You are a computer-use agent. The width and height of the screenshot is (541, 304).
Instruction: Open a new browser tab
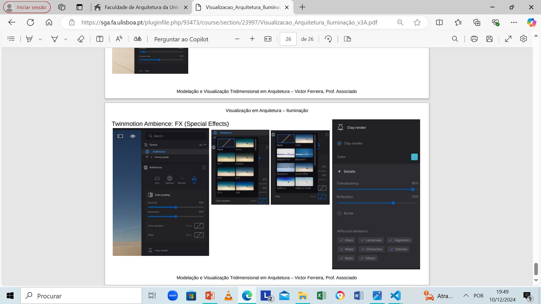point(302,7)
